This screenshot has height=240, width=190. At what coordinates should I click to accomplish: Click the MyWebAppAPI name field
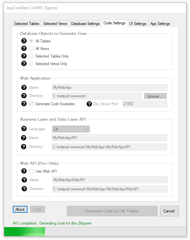[x=109, y=138]
